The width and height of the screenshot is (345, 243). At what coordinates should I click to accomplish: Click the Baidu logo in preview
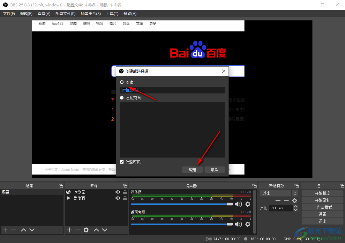pos(198,50)
